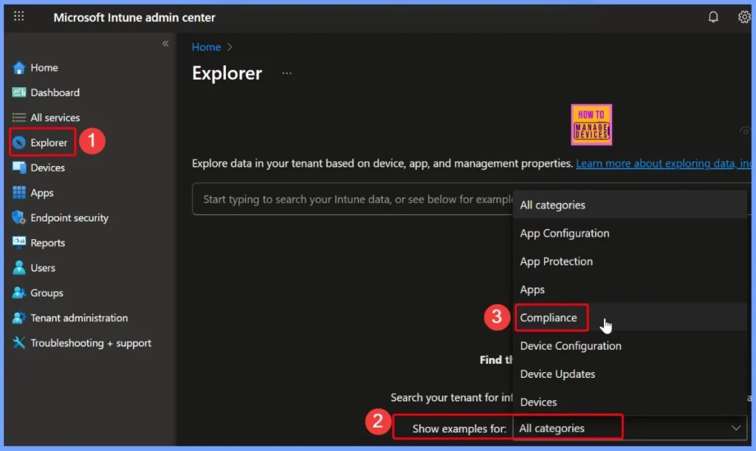
Task: Choose Devices category in dropdown list
Action: (630, 402)
